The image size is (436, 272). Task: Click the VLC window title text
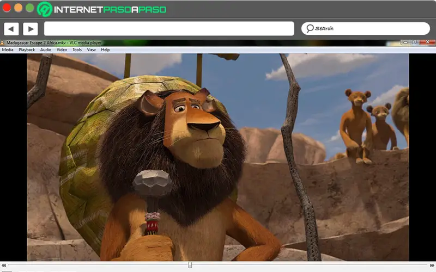[54, 43]
